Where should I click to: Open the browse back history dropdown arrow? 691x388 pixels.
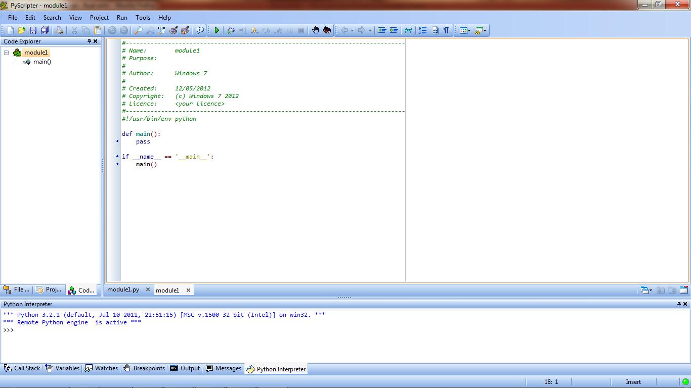pos(353,30)
